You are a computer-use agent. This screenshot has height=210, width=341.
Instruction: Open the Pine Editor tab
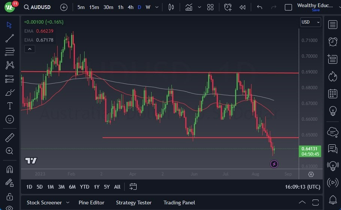coord(91,202)
